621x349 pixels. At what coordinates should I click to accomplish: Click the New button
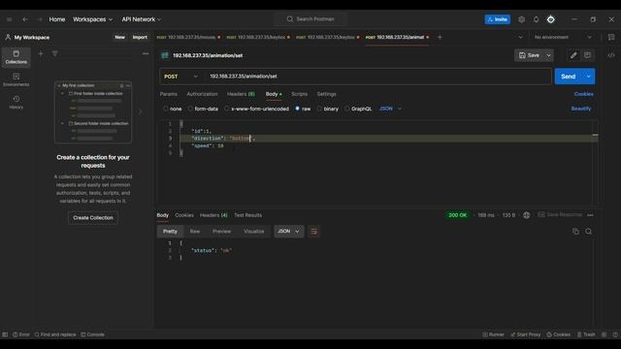point(119,37)
